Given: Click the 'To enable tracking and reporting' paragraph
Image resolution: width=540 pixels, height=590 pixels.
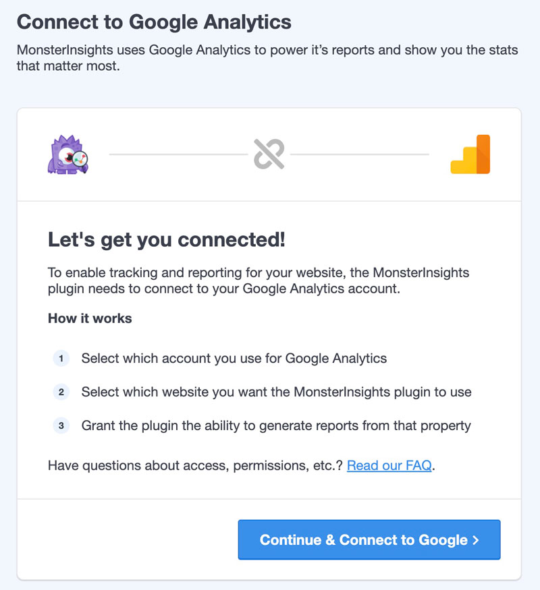Looking at the screenshot, I should click(x=258, y=282).
